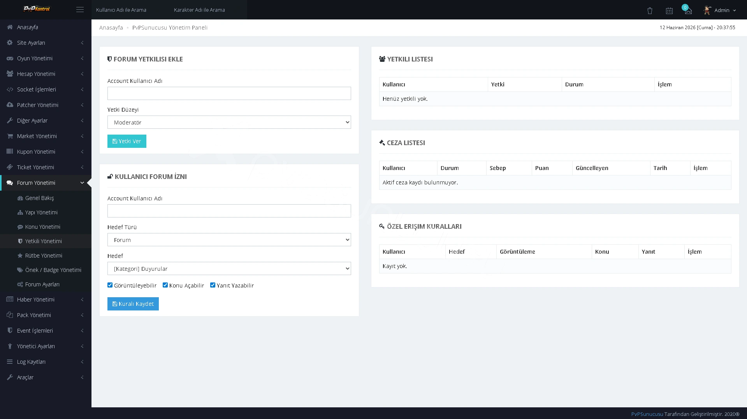The height and width of the screenshot is (419, 747).
Task: Open the PvPSunucusu footer link
Action: coord(647,414)
